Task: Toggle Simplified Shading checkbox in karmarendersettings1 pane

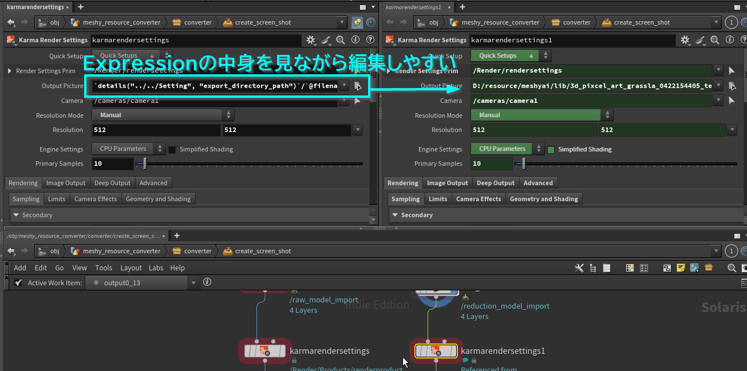Action: 551,149
